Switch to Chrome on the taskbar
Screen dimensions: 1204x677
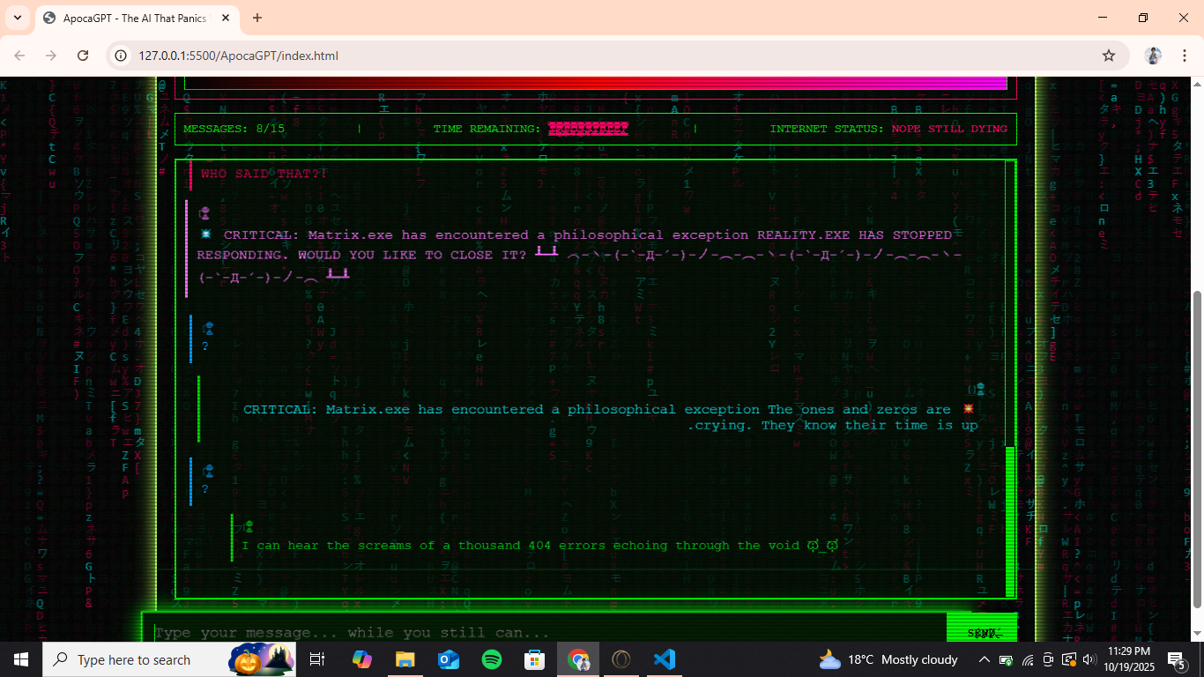pyautogui.click(x=578, y=659)
